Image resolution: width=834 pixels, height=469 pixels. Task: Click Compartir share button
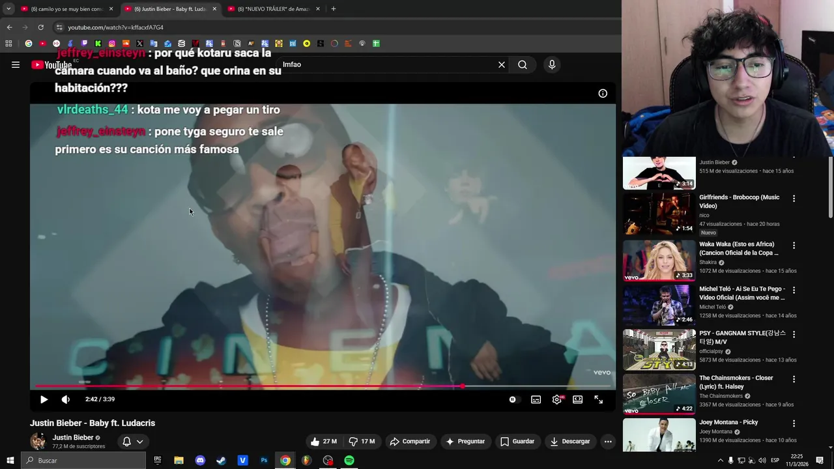click(x=410, y=441)
